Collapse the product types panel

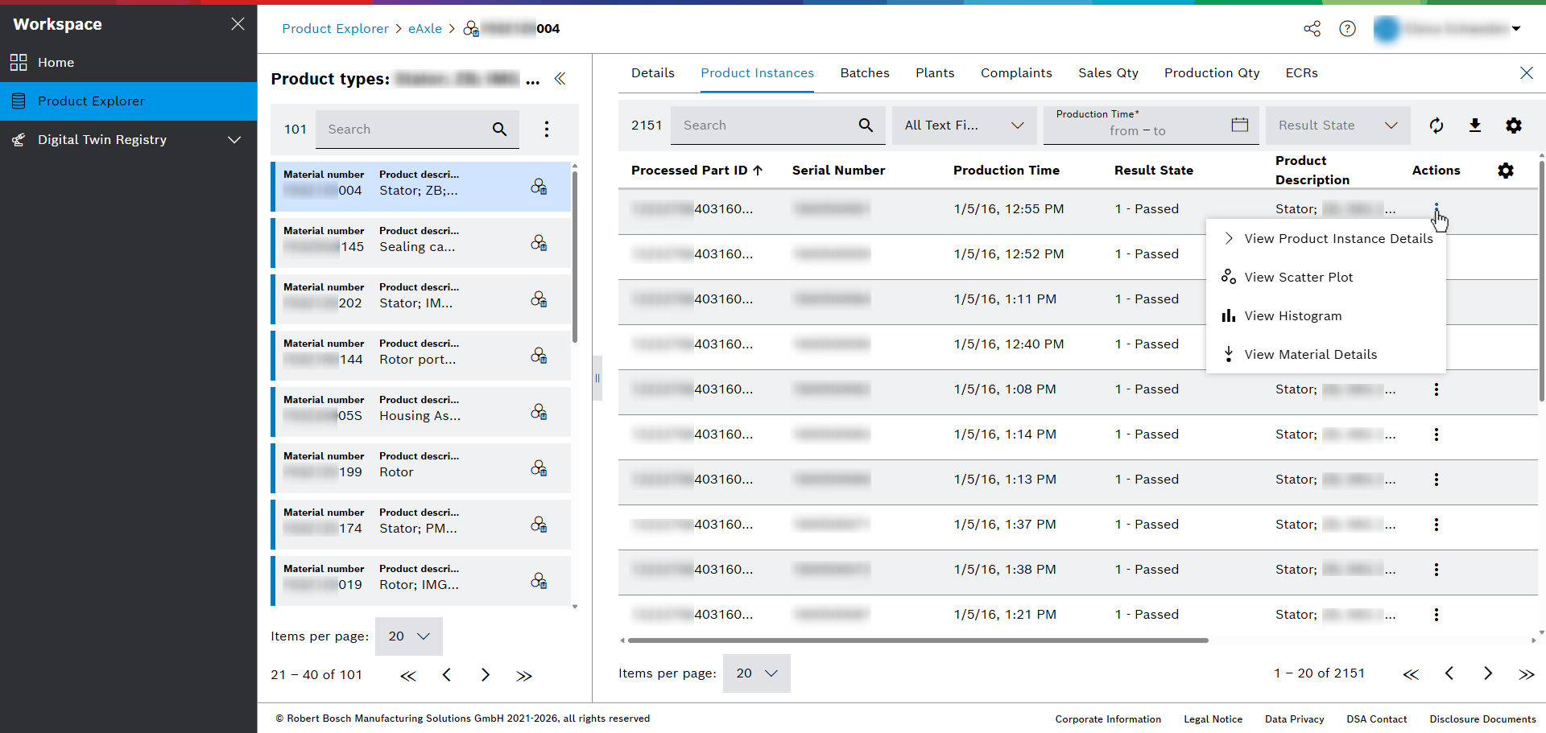click(x=560, y=79)
